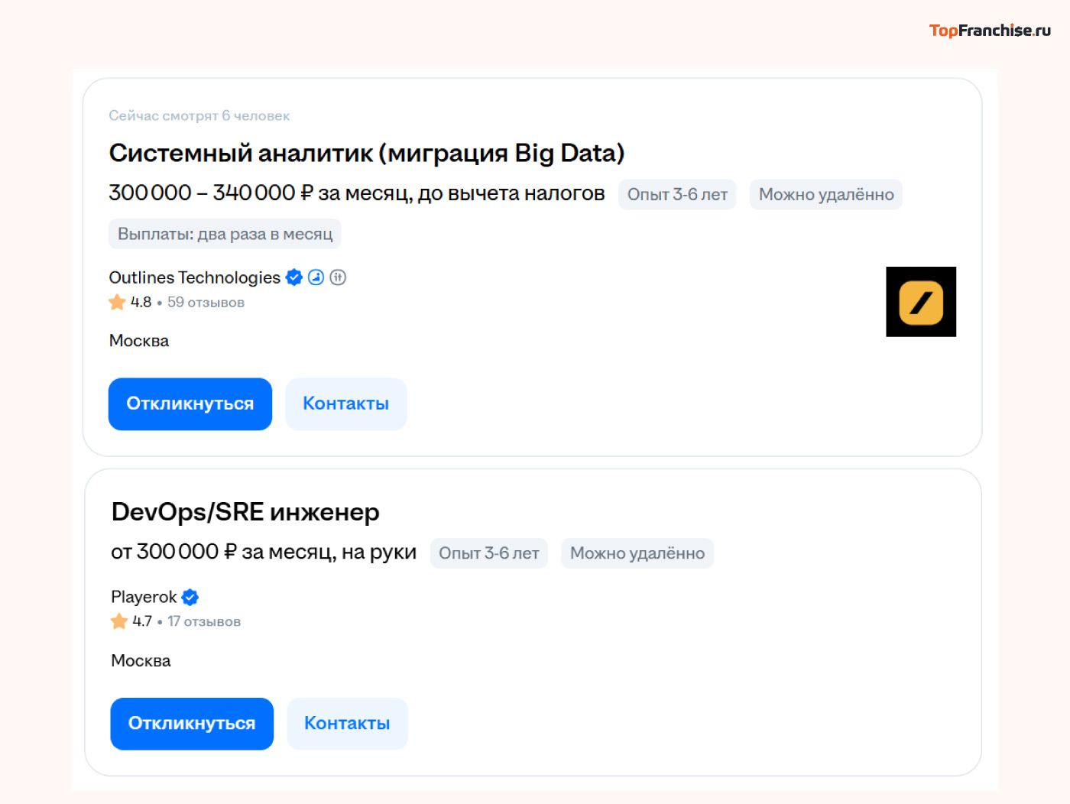Open the IT accreditation badge icon
The height and width of the screenshot is (804, 1070).
click(338, 277)
